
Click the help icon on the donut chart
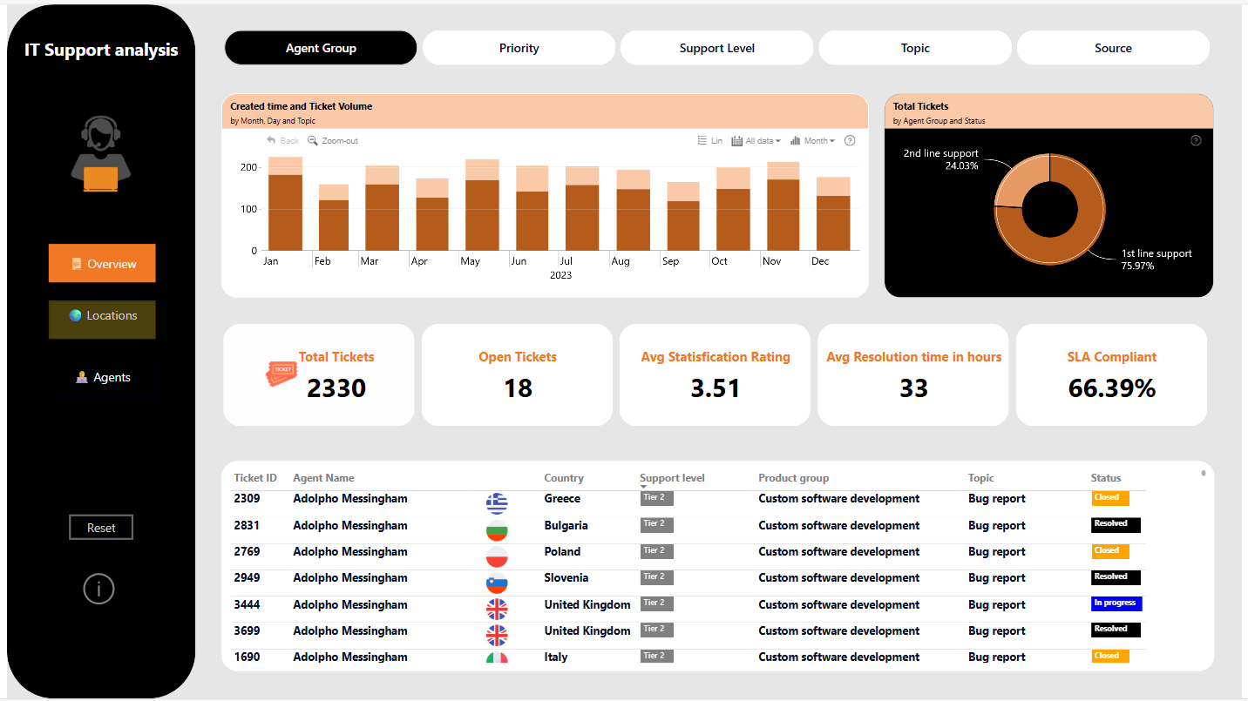click(1196, 141)
